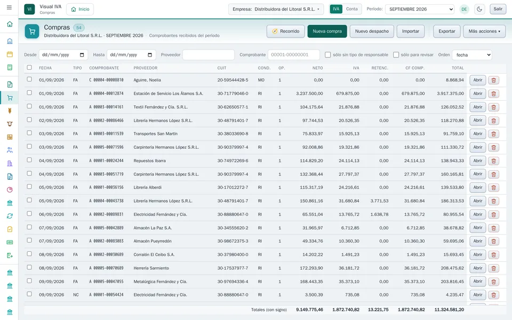This screenshot has height=320, width=512.
Task: Open the blue warehouse icon in sidebar
Action: (x=10, y=41)
